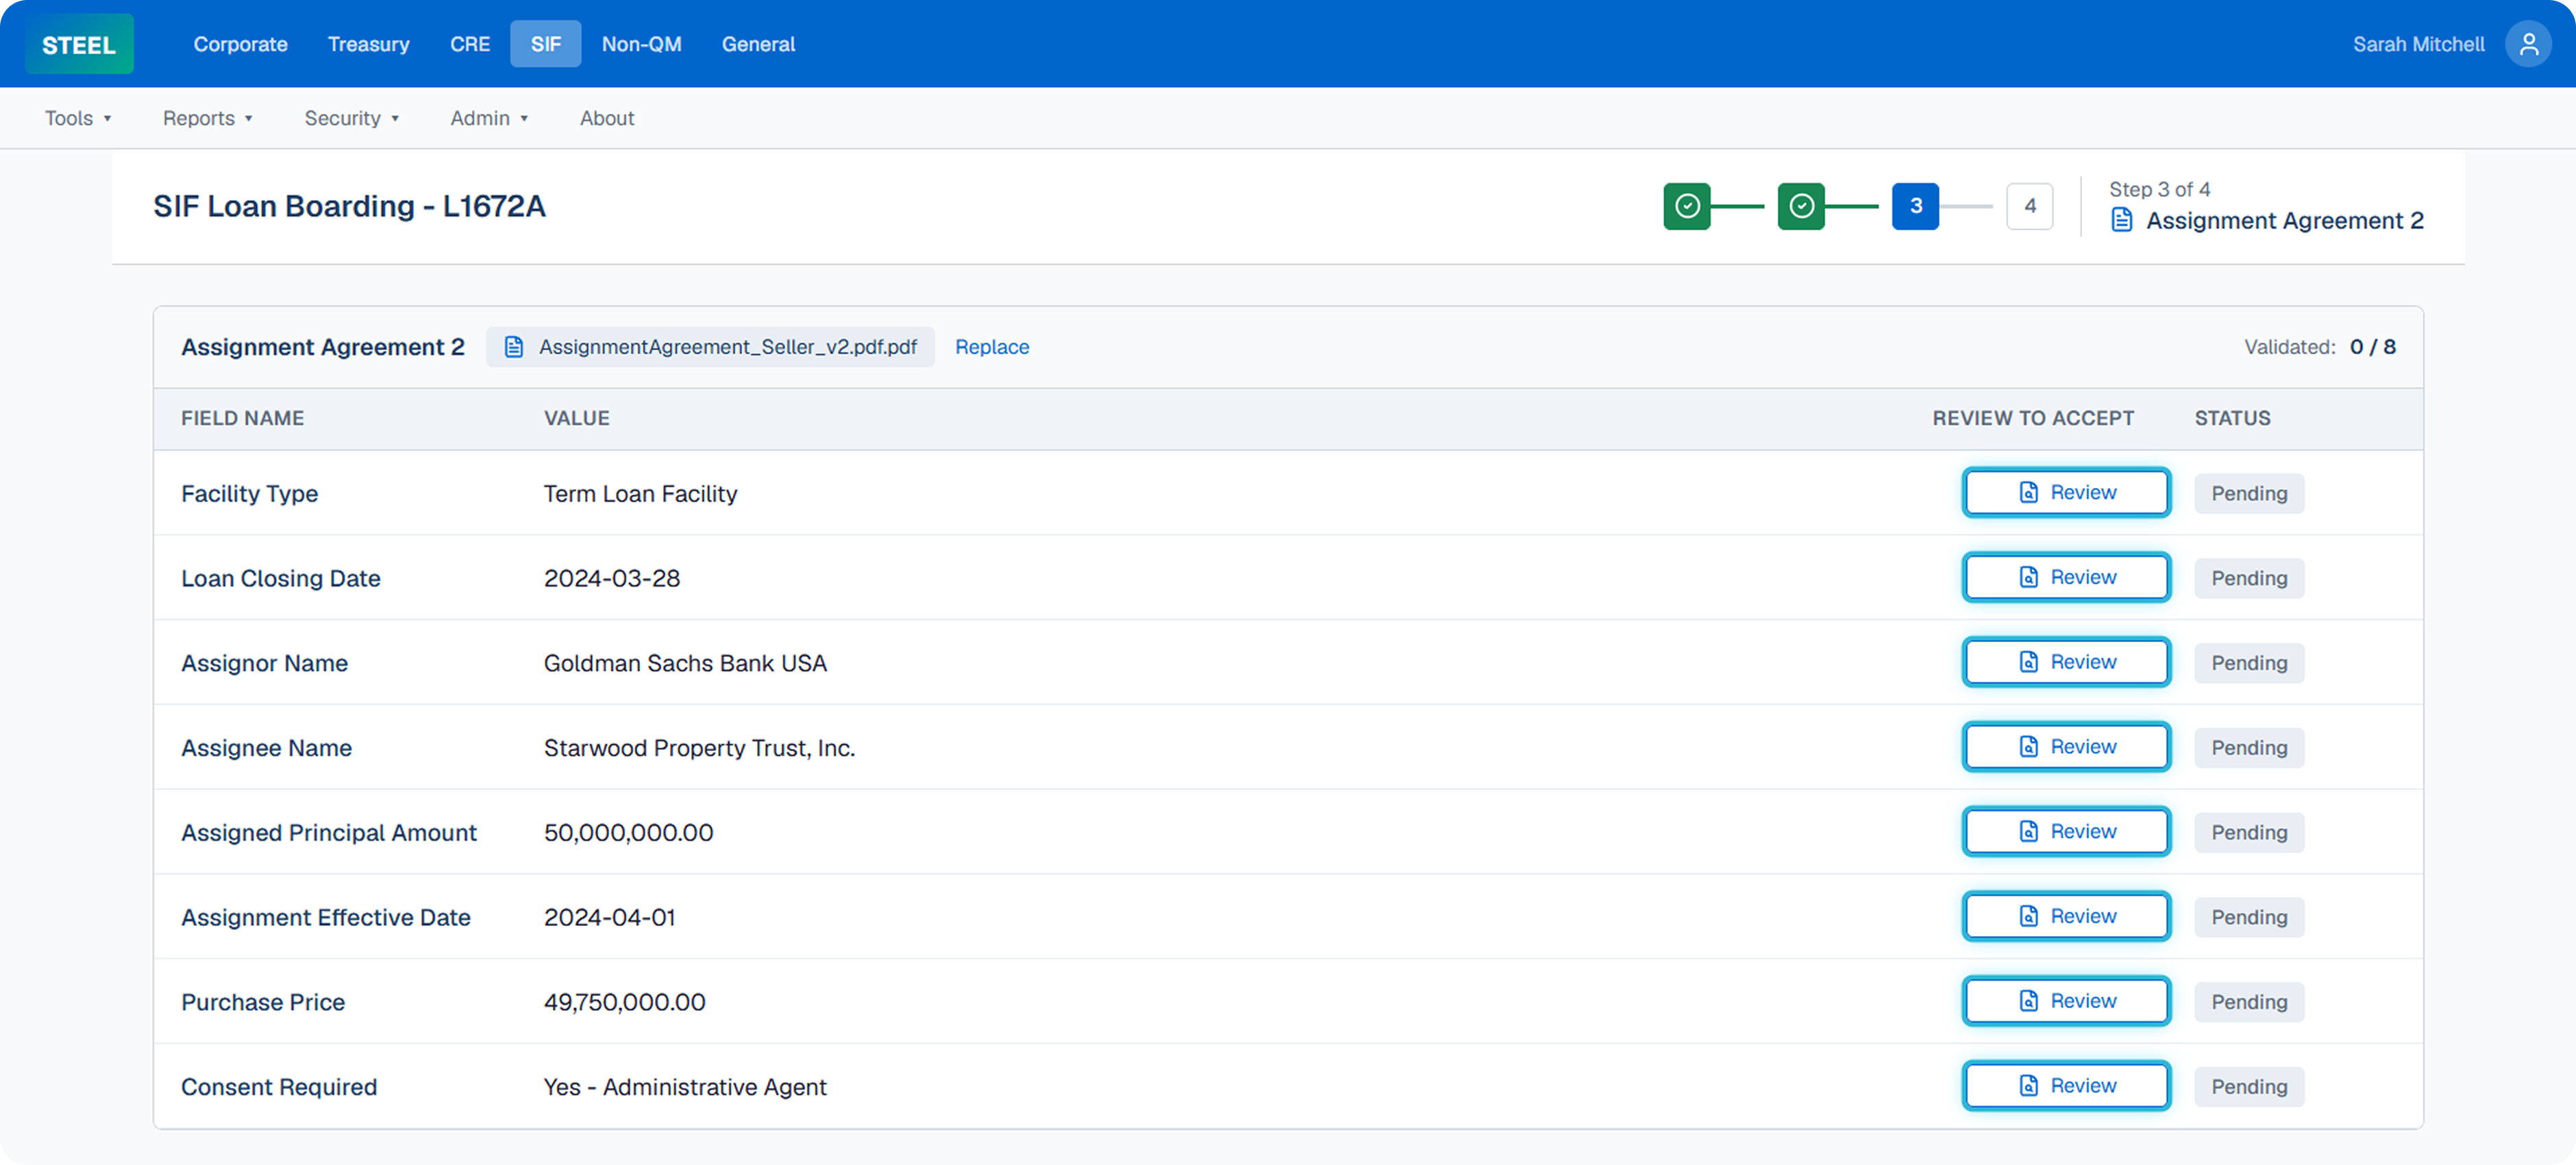
Task: Open the Tools dropdown menu
Action: tap(78, 118)
